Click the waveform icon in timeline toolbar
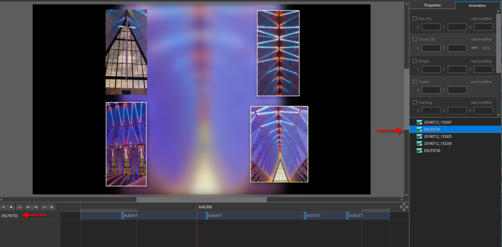 [20, 206]
